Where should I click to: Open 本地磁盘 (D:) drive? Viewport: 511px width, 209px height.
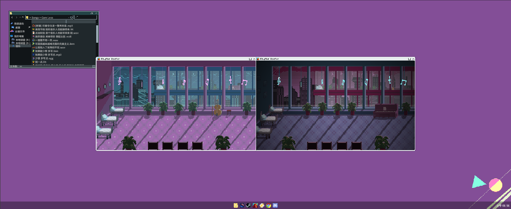21,43
